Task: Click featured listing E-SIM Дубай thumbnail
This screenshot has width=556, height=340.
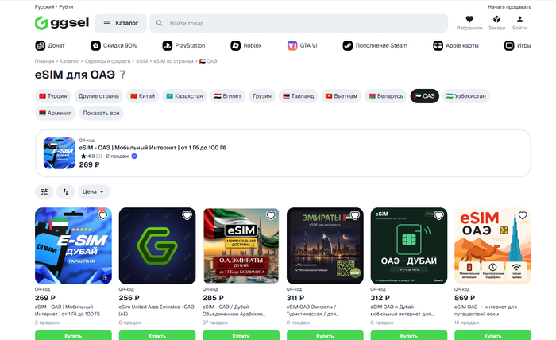Action: [60, 153]
